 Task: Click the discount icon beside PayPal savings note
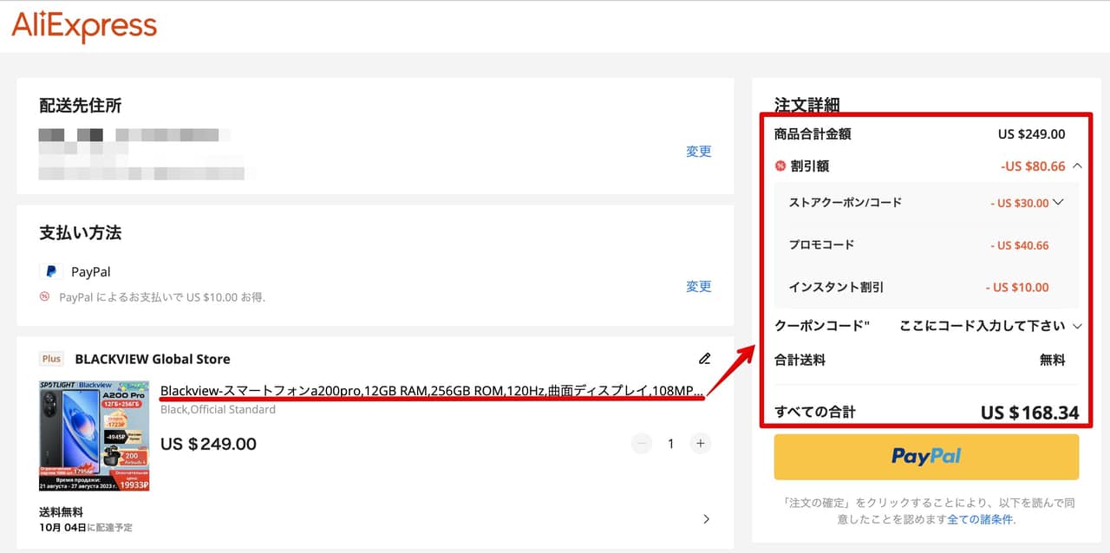tap(45, 296)
